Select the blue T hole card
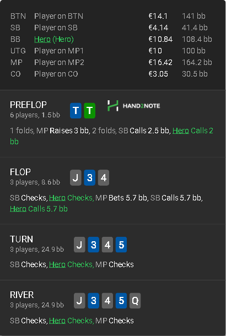The image size is (226, 336). tap(76, 111)
